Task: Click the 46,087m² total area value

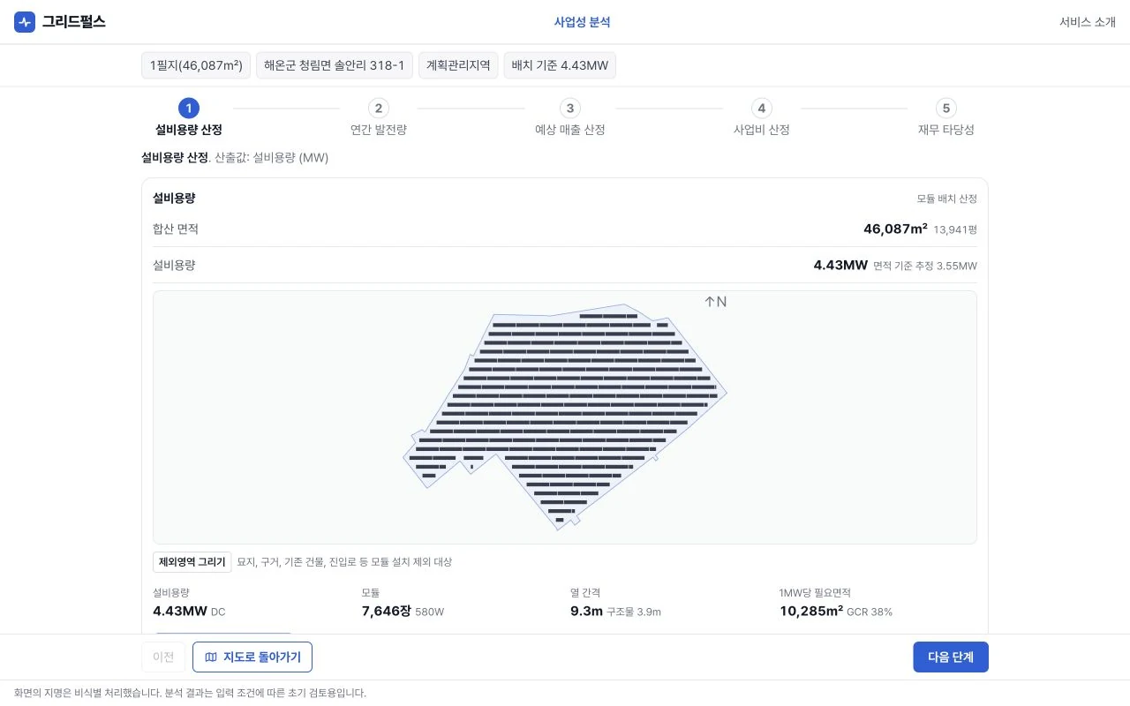Action: tap(895, 229)
